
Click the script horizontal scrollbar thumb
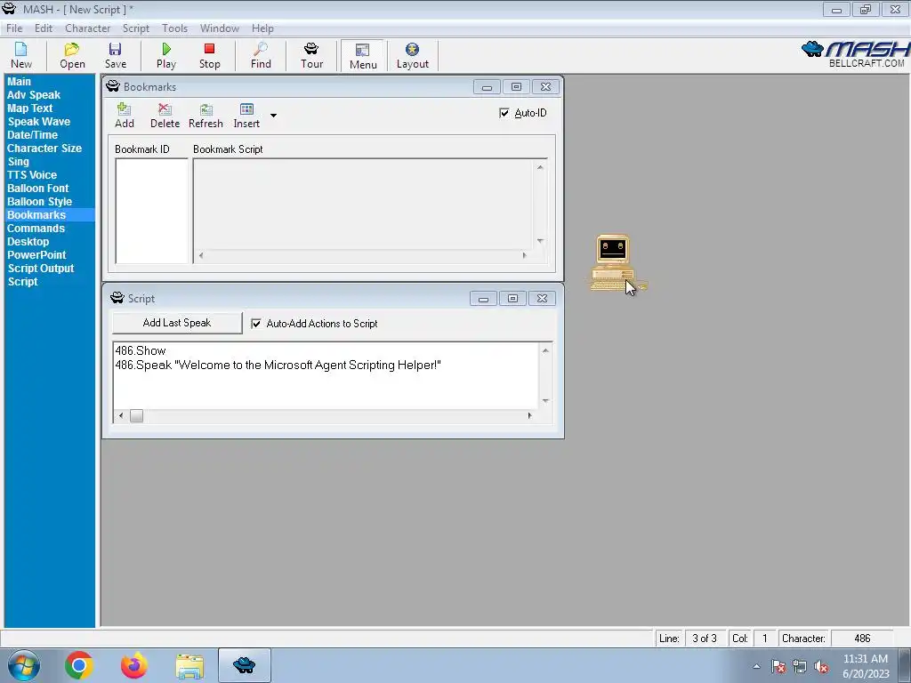136,416
